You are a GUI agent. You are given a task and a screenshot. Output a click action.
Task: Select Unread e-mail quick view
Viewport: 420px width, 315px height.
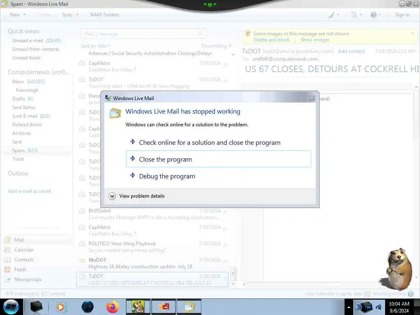tap(37, 41)
